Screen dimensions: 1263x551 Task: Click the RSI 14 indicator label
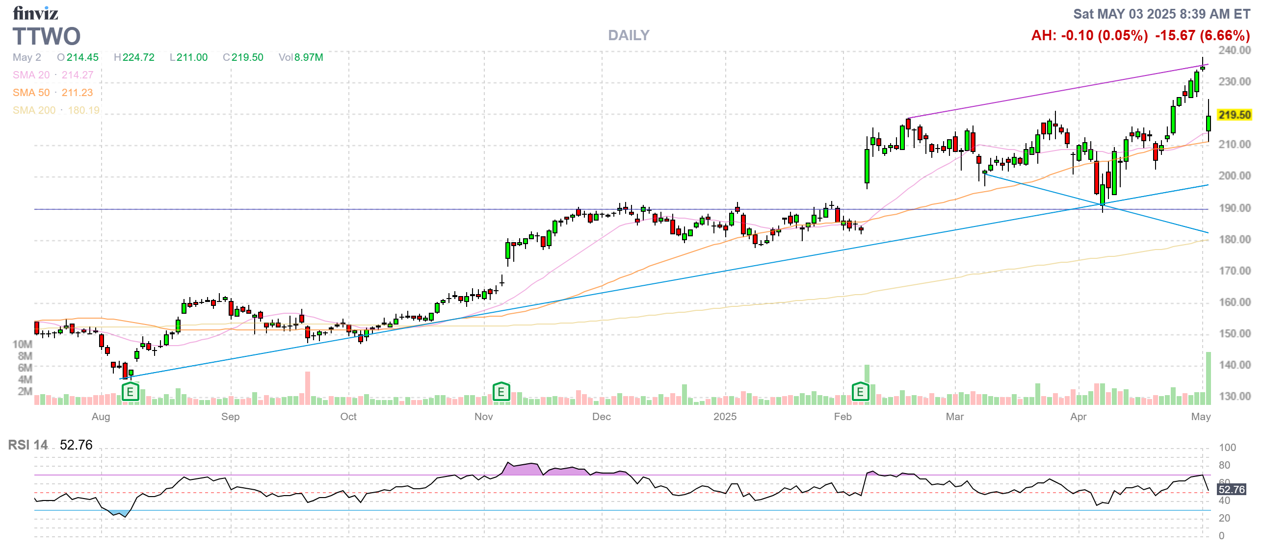click(28, 445)
